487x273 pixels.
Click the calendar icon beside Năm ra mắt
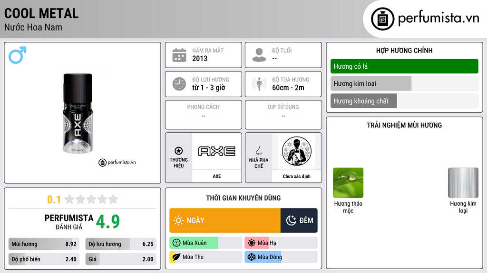179,55
